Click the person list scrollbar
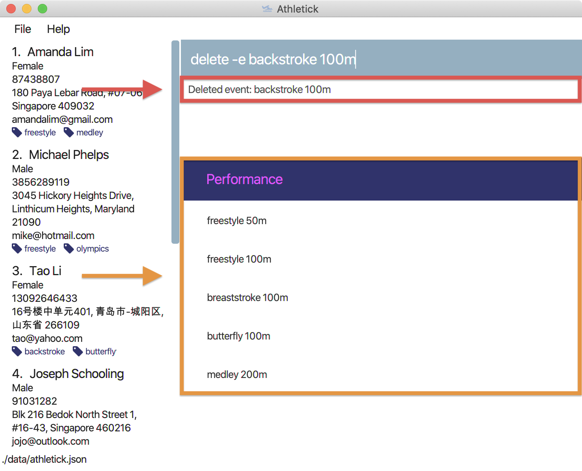The width and height of the screenshot is (582, 471). pos(175,142)
